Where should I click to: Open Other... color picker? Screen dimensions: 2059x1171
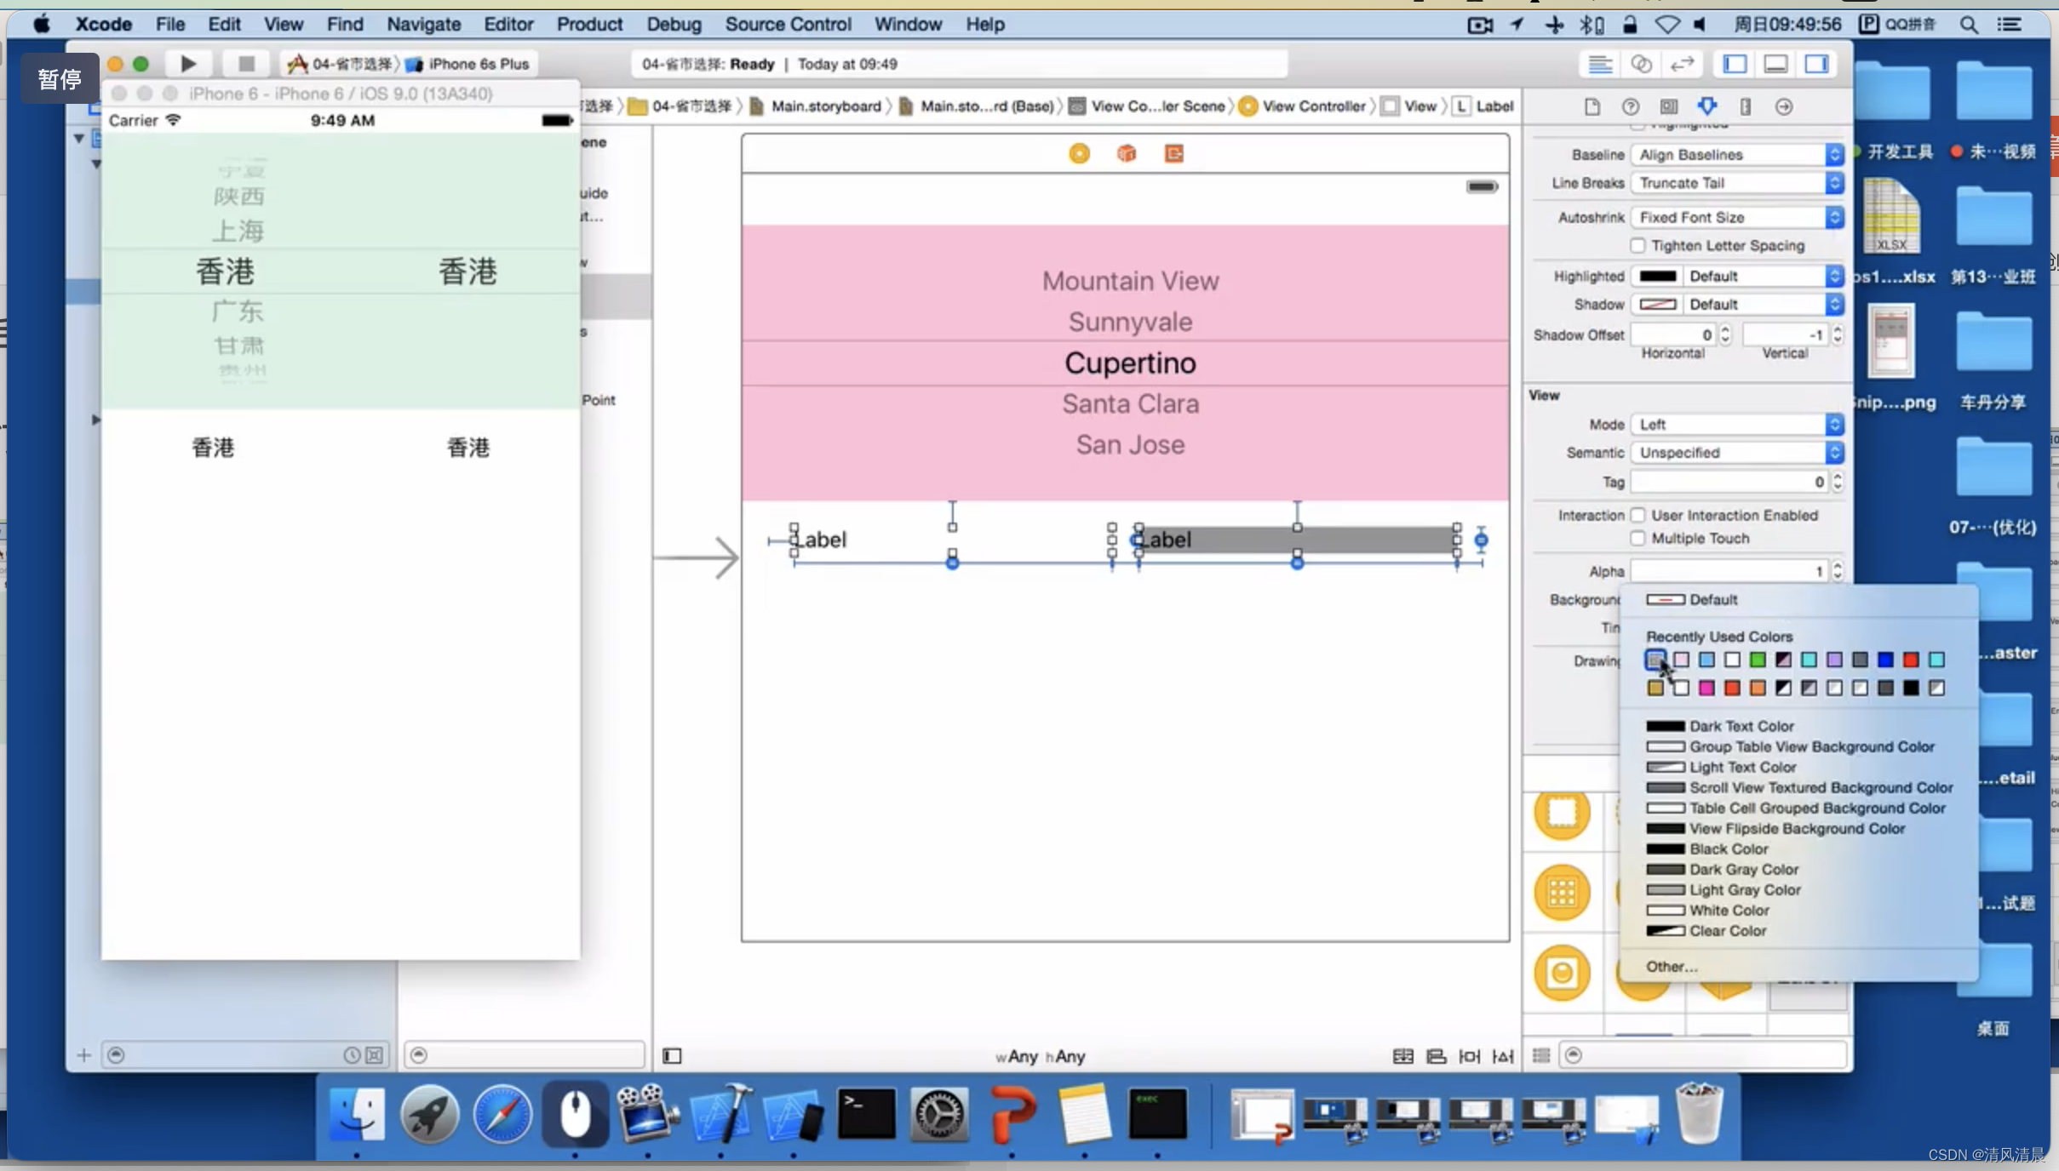click(x=1671, y=966)
